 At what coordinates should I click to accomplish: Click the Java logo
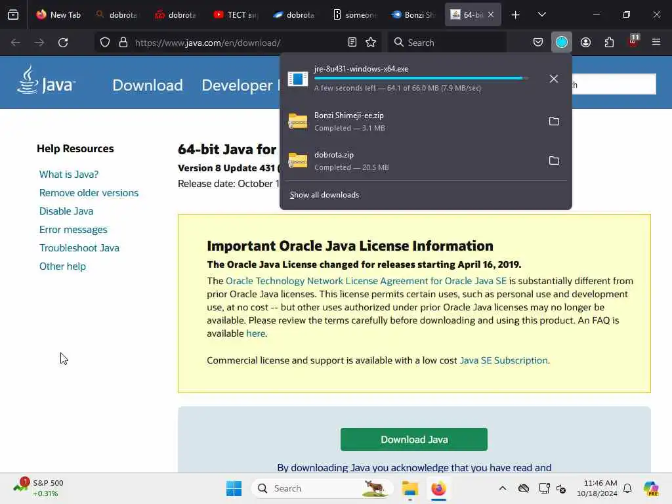pyautogui.click(x=47, y=80)
